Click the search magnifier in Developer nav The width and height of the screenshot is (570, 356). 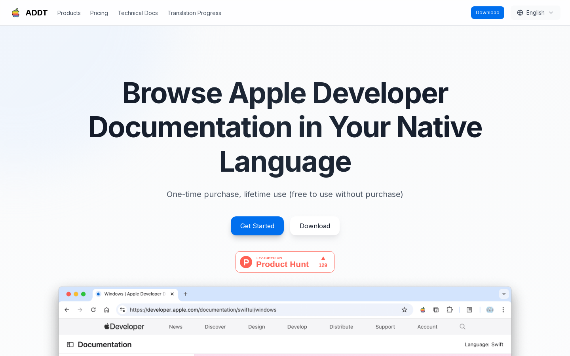(x=462, y=326)
